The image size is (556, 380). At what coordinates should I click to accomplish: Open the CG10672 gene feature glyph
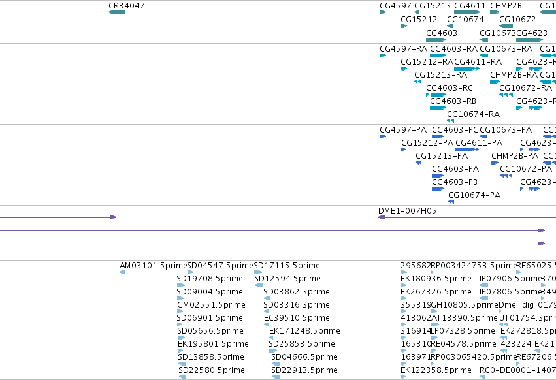(x=506, y=26)
